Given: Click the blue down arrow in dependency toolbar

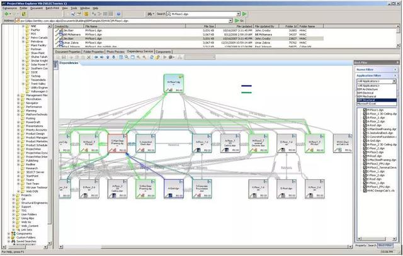Looking at the screenshot, I should [113, 57].
